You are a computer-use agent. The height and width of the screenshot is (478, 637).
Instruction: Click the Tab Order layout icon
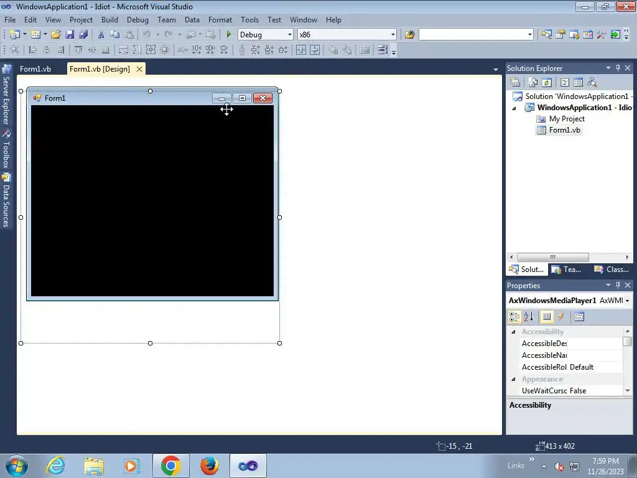point(383,50)
